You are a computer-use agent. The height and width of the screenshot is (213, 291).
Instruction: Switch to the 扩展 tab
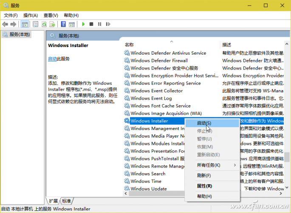54,201
